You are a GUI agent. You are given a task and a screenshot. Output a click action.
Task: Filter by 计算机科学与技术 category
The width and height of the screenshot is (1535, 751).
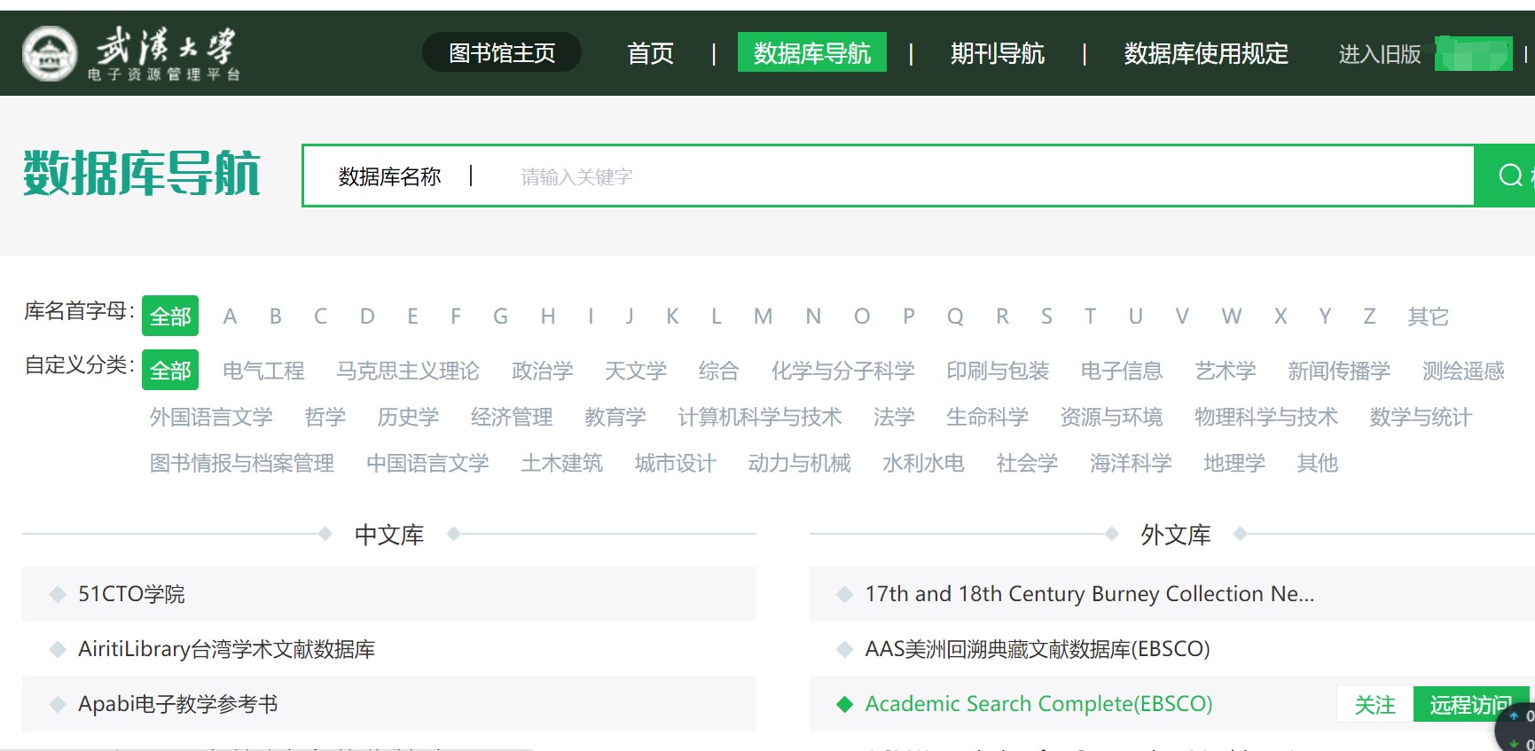tap(759, 417)
